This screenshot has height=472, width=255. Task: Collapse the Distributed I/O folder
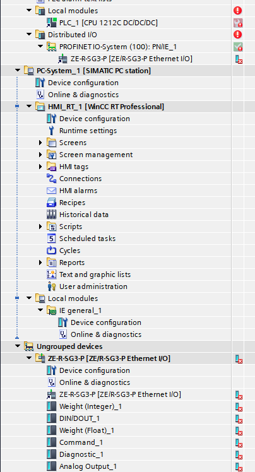coord(29,34)
